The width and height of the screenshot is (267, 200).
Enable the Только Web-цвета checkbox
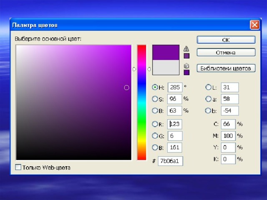(x=18, y=167)
